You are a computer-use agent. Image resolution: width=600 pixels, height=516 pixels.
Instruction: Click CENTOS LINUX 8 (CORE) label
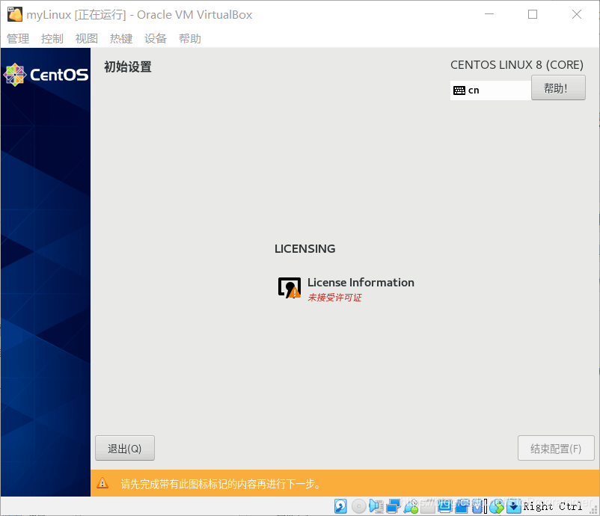coord(517,64)
